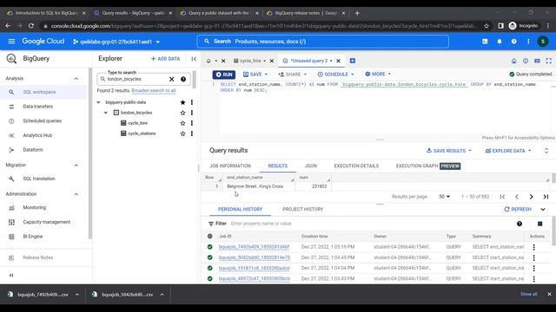
Task: Open actions for job bquxjob_191871c8 row
Action: click(x=534, y=269)
